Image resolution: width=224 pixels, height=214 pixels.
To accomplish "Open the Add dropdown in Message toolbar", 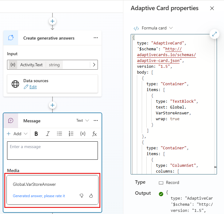I will [17, 134].
